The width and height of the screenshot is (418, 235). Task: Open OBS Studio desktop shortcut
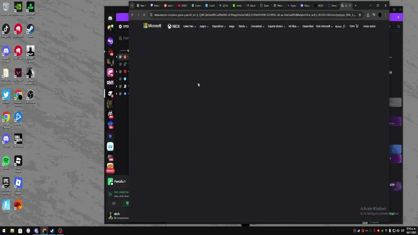(x=30, y=97)
